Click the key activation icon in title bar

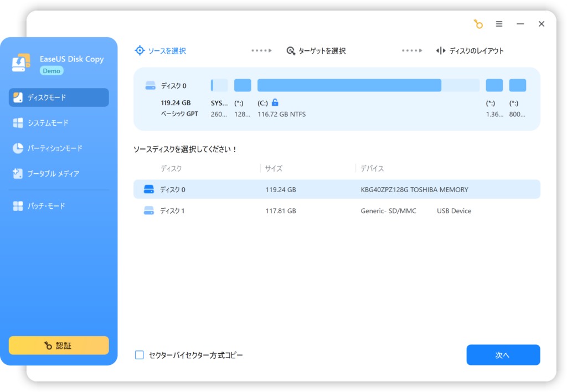[x=478, y=24]
